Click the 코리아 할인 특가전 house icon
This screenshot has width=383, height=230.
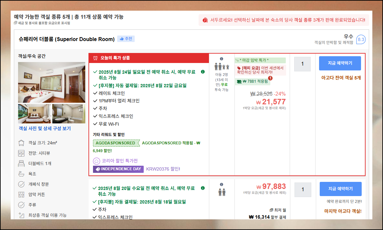[97, 161]
